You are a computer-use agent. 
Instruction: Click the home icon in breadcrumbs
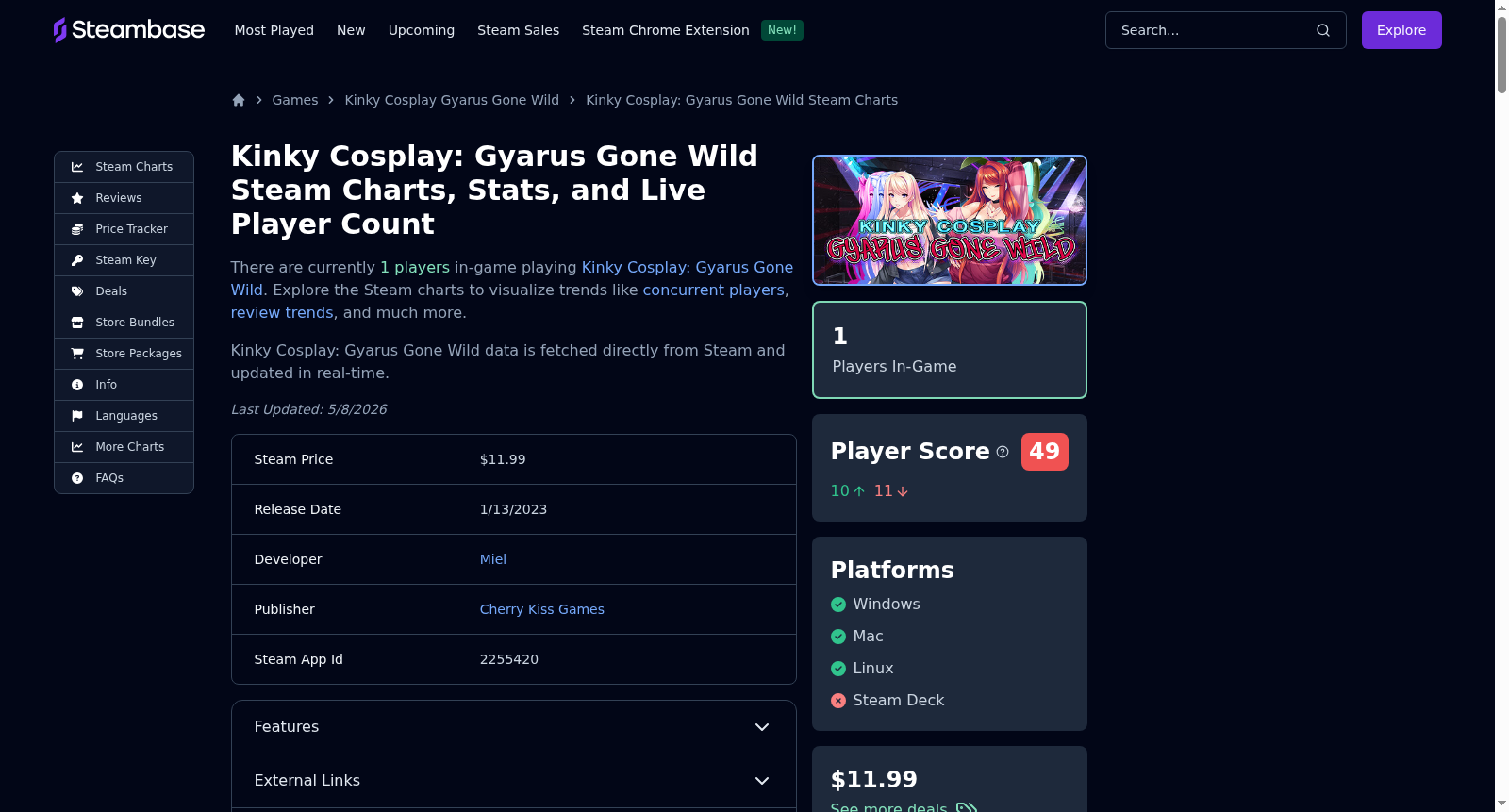(239, 100)
